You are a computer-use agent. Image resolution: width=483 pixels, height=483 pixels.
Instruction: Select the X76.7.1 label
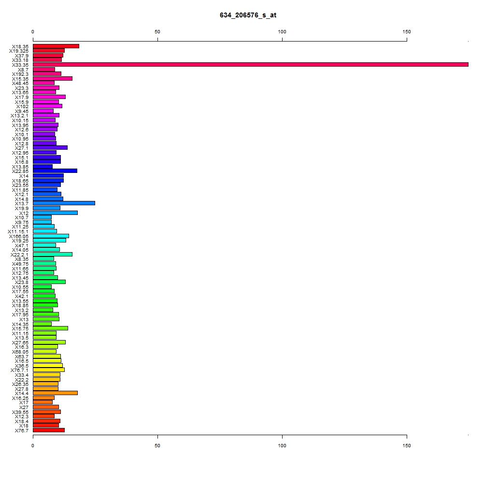tap(19, 370)
